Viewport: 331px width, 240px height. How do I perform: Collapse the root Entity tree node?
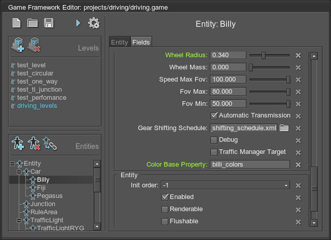pos(13,164)
